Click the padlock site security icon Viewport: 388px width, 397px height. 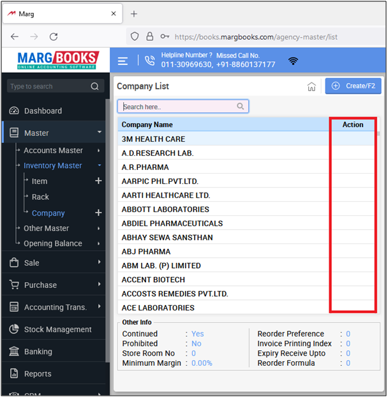[150, 37]
